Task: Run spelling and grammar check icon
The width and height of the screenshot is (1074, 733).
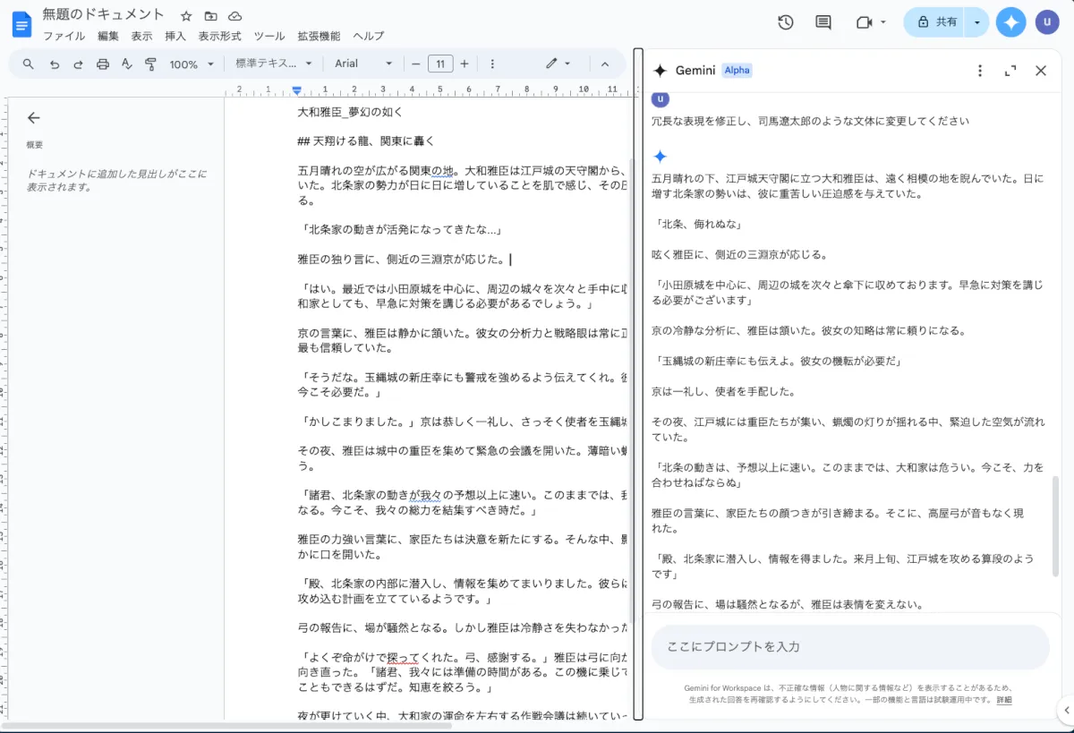Action: coord(126,64)
